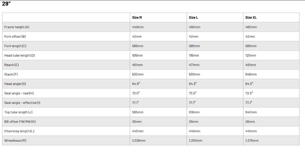The image size is (305, 156).
Task: Click the Head tube length (D) label
Action: click(x=19, y=55)
